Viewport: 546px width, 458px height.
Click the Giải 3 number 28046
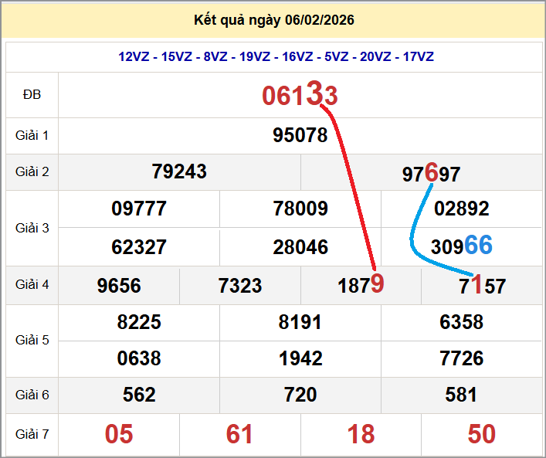coord(300,247)
